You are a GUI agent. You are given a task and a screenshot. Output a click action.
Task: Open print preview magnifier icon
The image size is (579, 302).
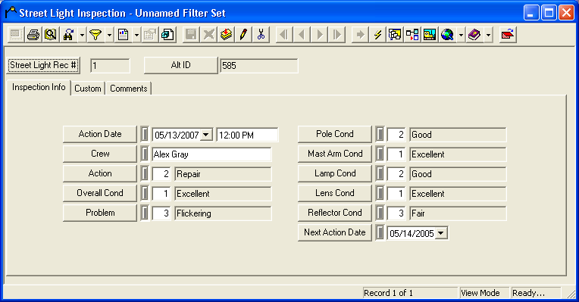(x=51, y=35)
